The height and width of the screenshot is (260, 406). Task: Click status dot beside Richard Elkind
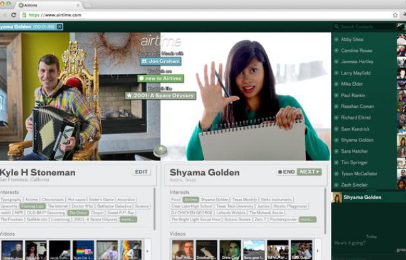pyautogui.click(x=336, y=118)
